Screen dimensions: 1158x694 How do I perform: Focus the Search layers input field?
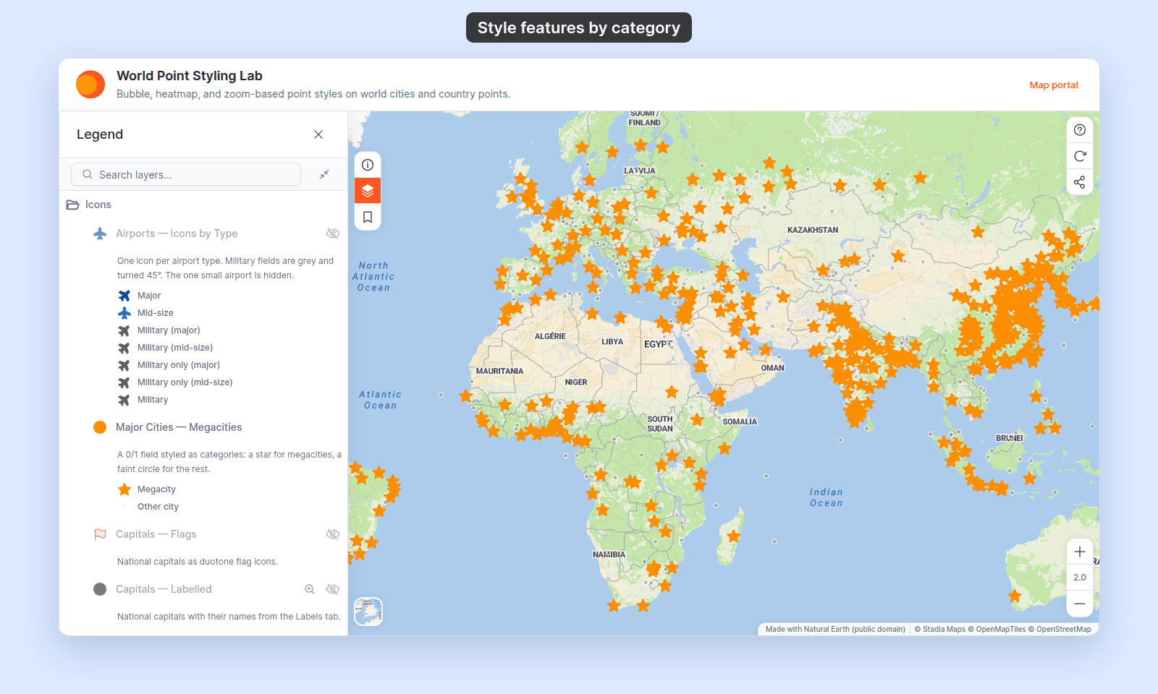coord(186,174)
